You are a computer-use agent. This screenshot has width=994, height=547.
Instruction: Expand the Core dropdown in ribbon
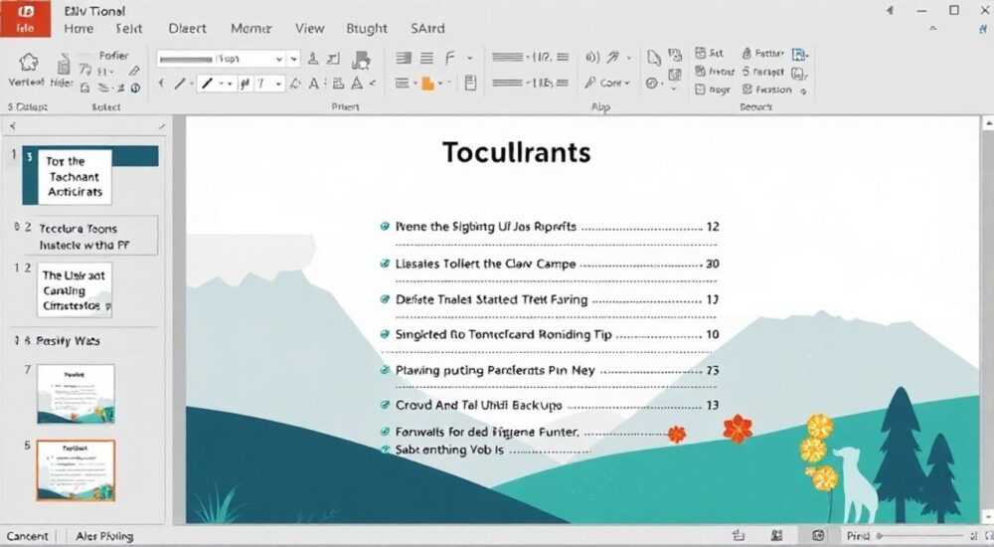(627, 84)
